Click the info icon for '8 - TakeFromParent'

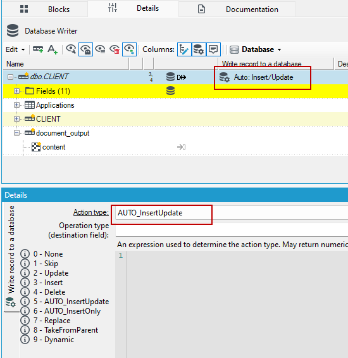click(x=25, y=330)
